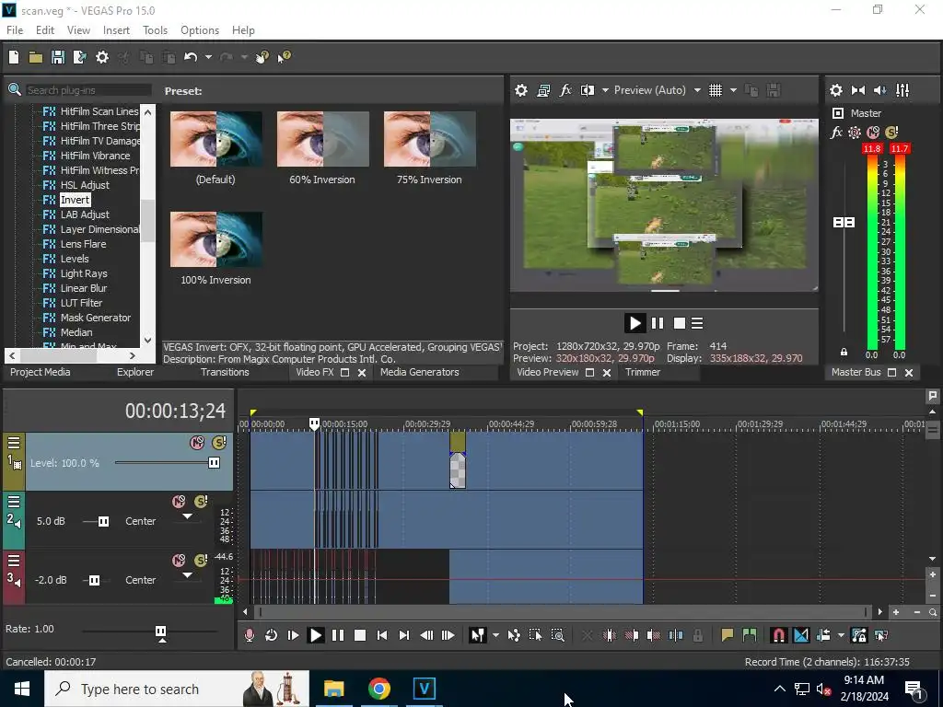Mute audio track 3

point(179,561)
